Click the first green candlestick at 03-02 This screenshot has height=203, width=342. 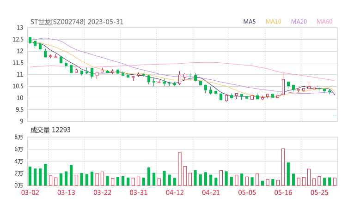coord(30,40)
